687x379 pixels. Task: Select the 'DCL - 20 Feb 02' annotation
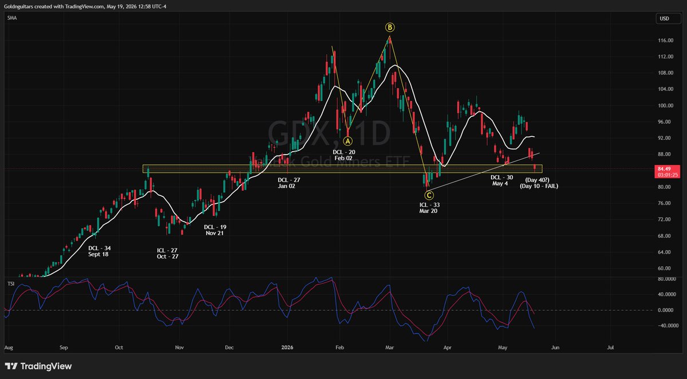(344, 155)
